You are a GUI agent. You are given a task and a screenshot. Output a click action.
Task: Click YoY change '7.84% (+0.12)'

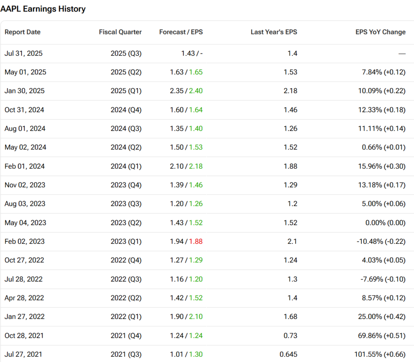point(384,72)
